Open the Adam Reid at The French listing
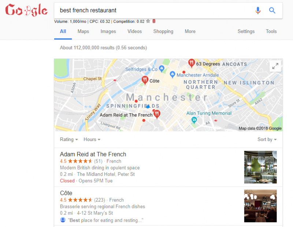The width and height of the screenshot is (293, 227). point(93,154)
